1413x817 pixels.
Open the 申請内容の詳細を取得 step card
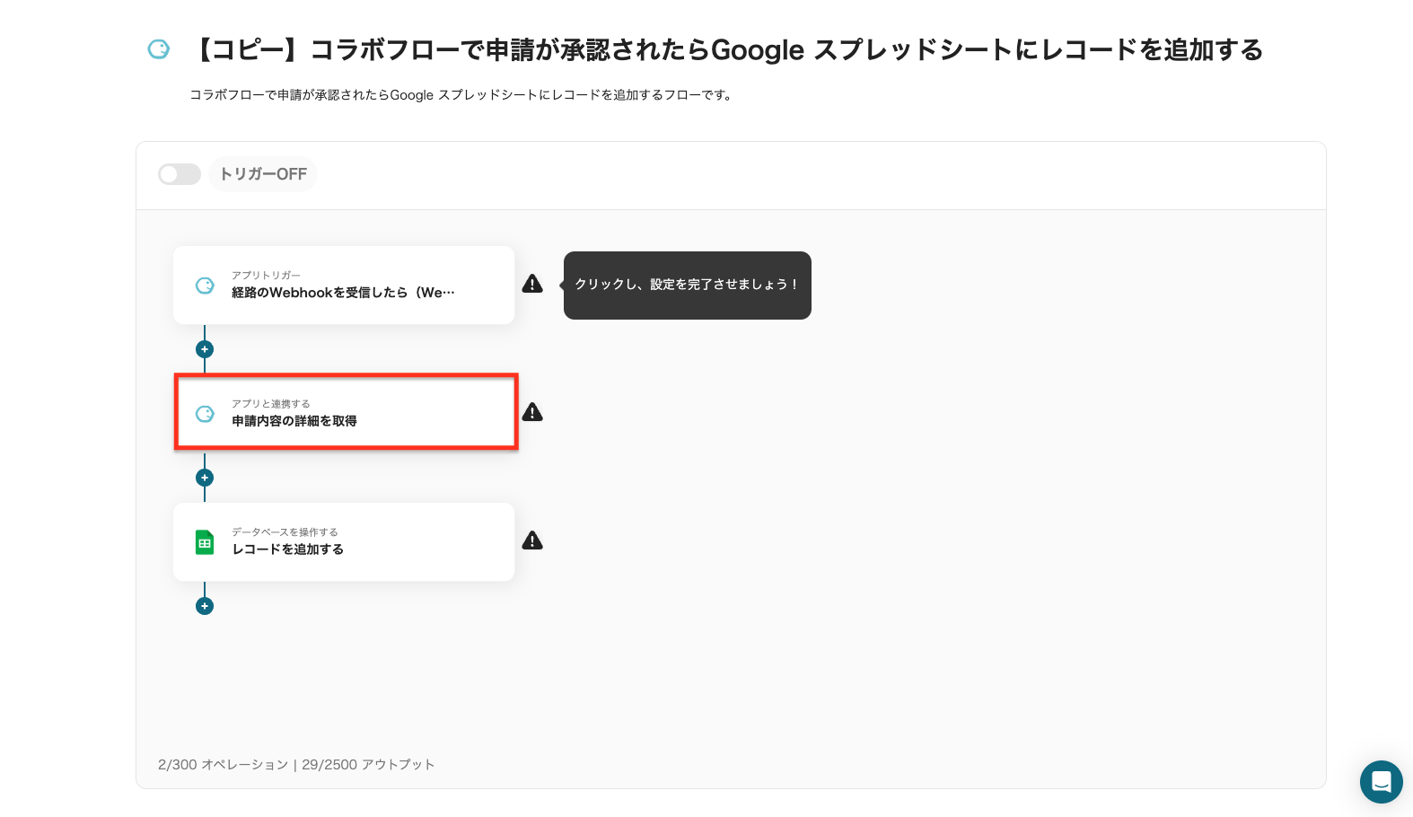point(346,413)
